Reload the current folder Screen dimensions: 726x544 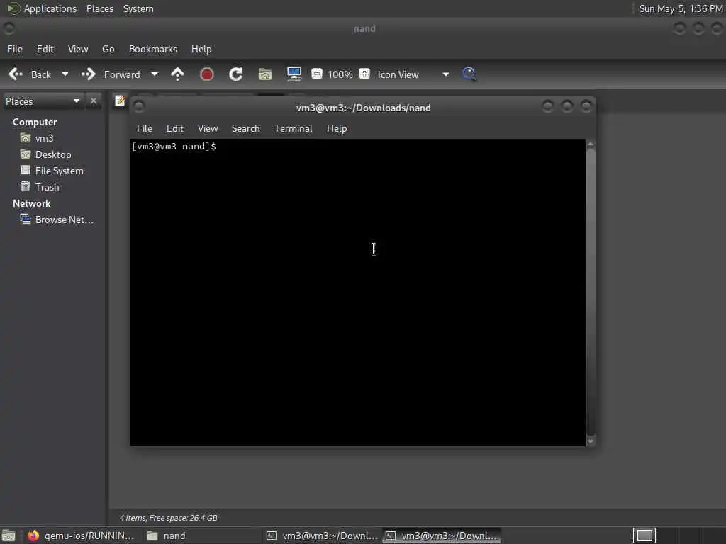[x=235, y=74]
